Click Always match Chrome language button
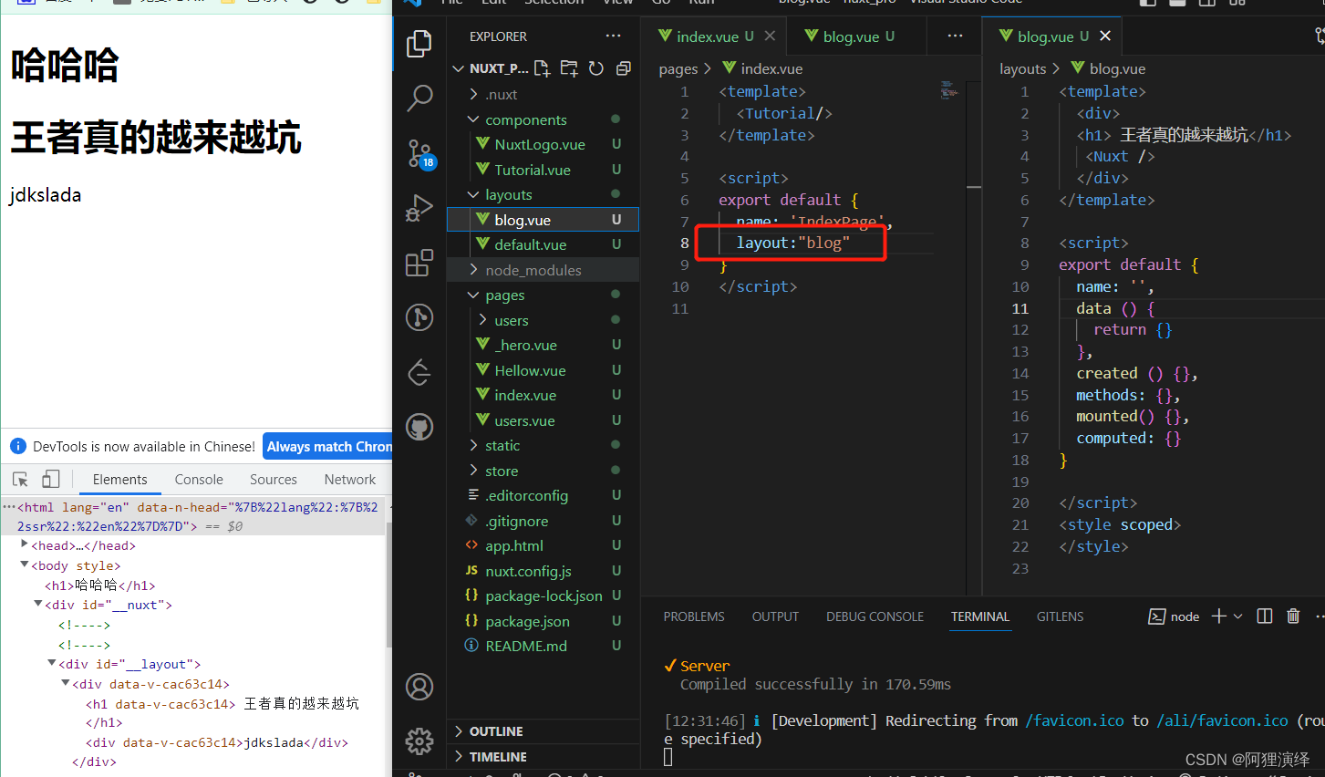The height and width of the screenshot is (777, 1325). pyautogui.click(x=327, y=446)
